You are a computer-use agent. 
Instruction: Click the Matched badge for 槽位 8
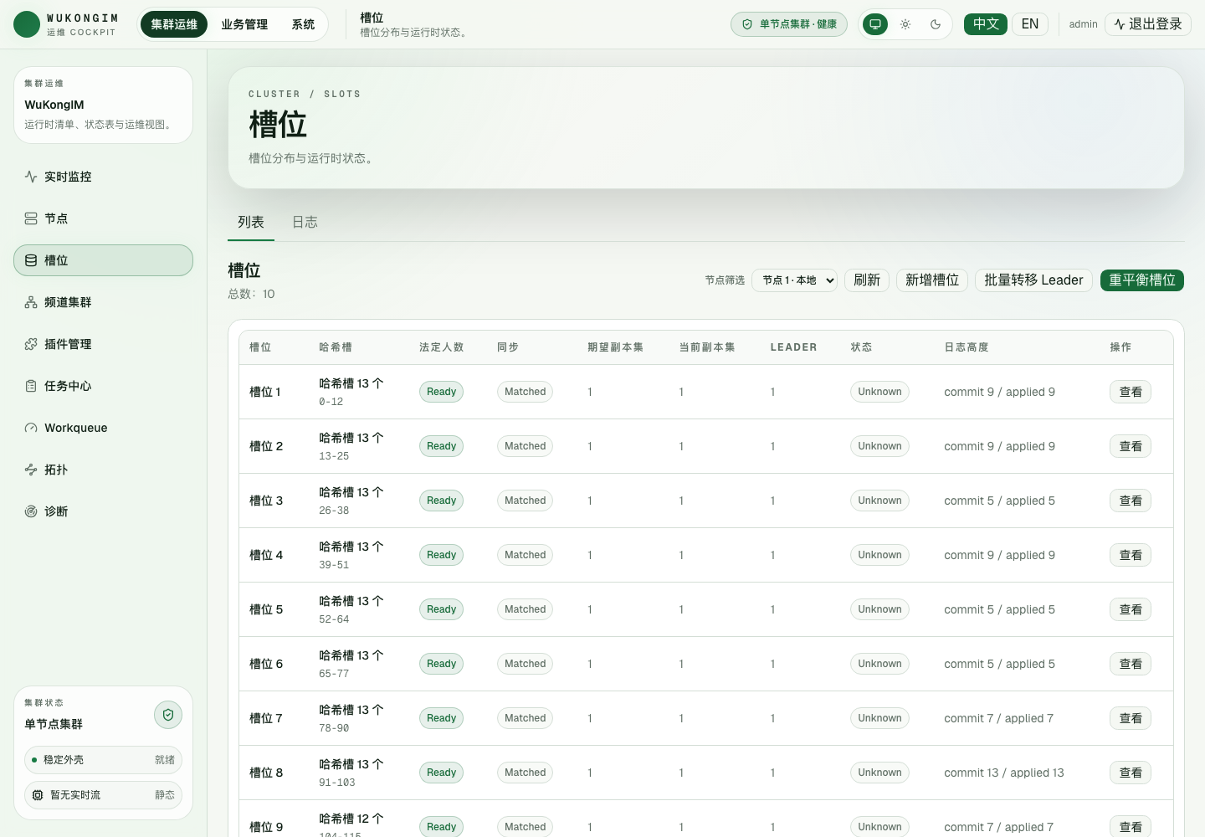525,773
